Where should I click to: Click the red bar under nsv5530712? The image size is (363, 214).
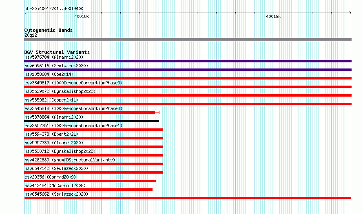pos(93,155)
